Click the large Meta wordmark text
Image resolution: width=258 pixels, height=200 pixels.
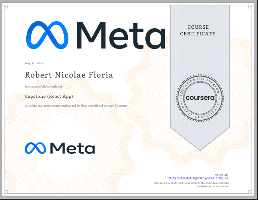click(121, 35)
